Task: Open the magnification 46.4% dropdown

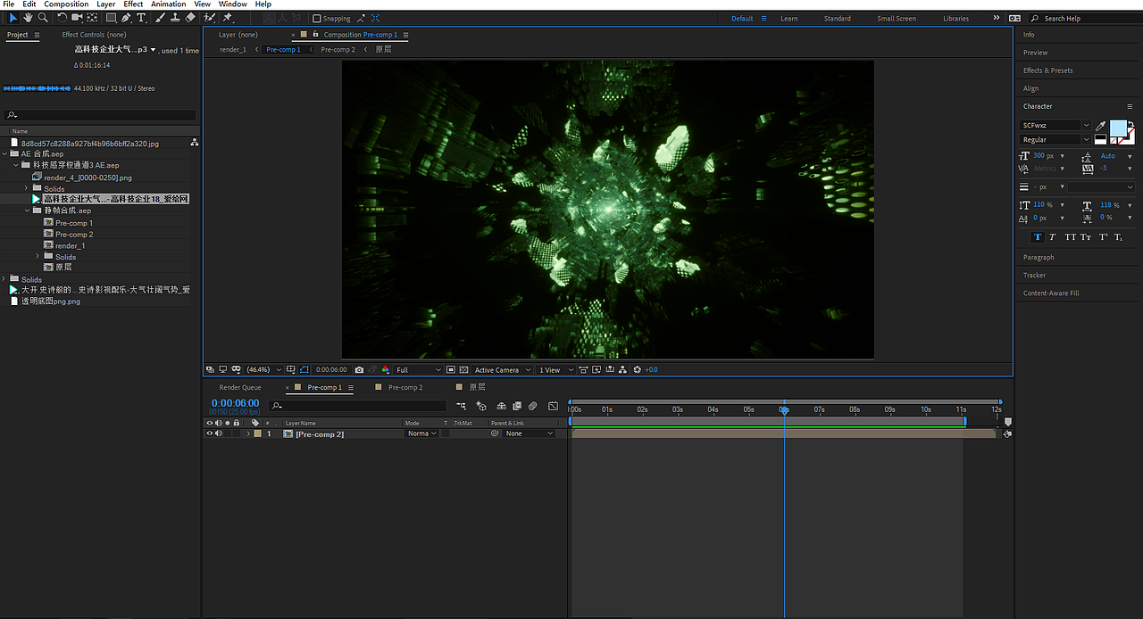Action: click(x=263, y=369)
